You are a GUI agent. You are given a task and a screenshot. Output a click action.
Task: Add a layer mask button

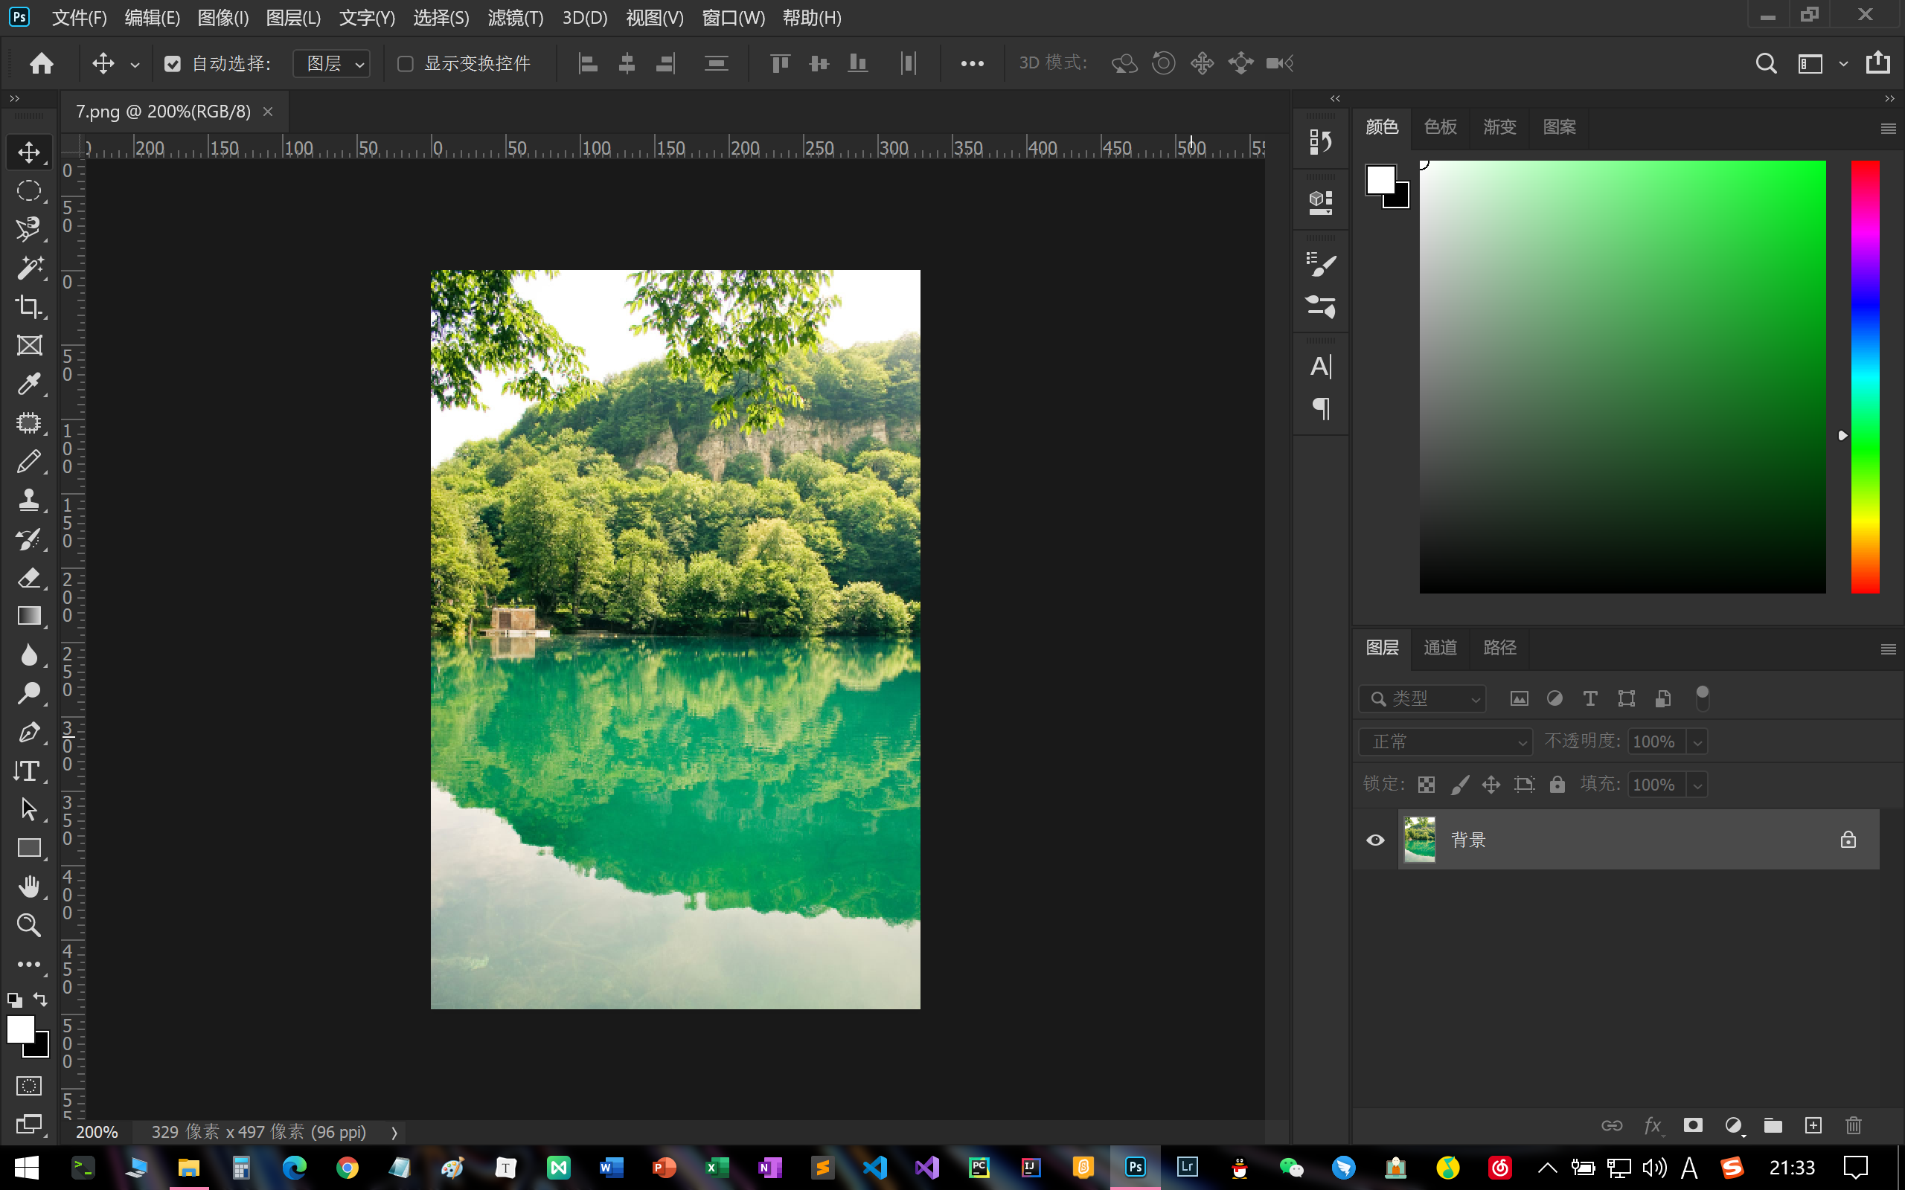pyautogui.click(x=1692, y=1125)
